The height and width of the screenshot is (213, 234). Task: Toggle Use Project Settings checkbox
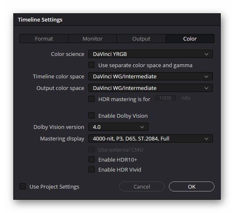[x=22, y=186]
